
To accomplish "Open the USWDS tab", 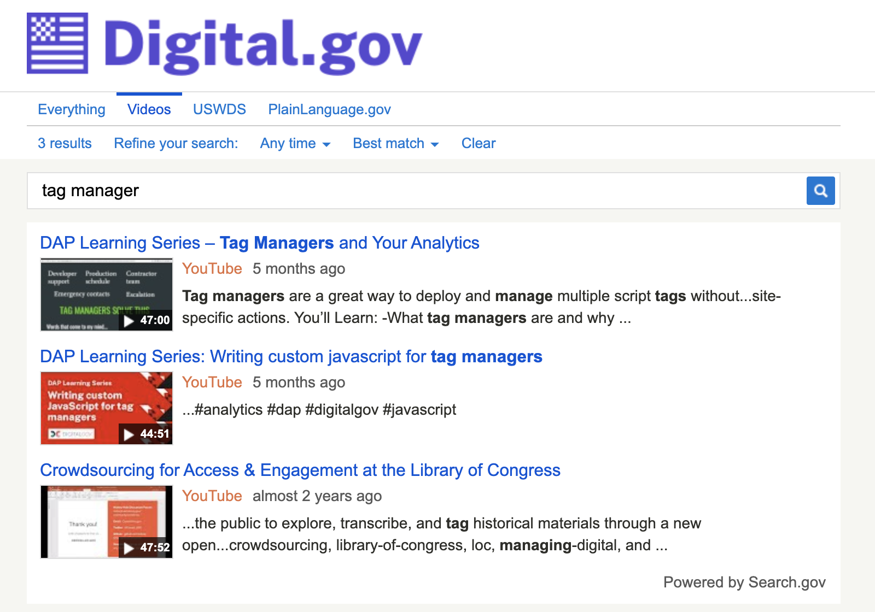I will (219, 109).
